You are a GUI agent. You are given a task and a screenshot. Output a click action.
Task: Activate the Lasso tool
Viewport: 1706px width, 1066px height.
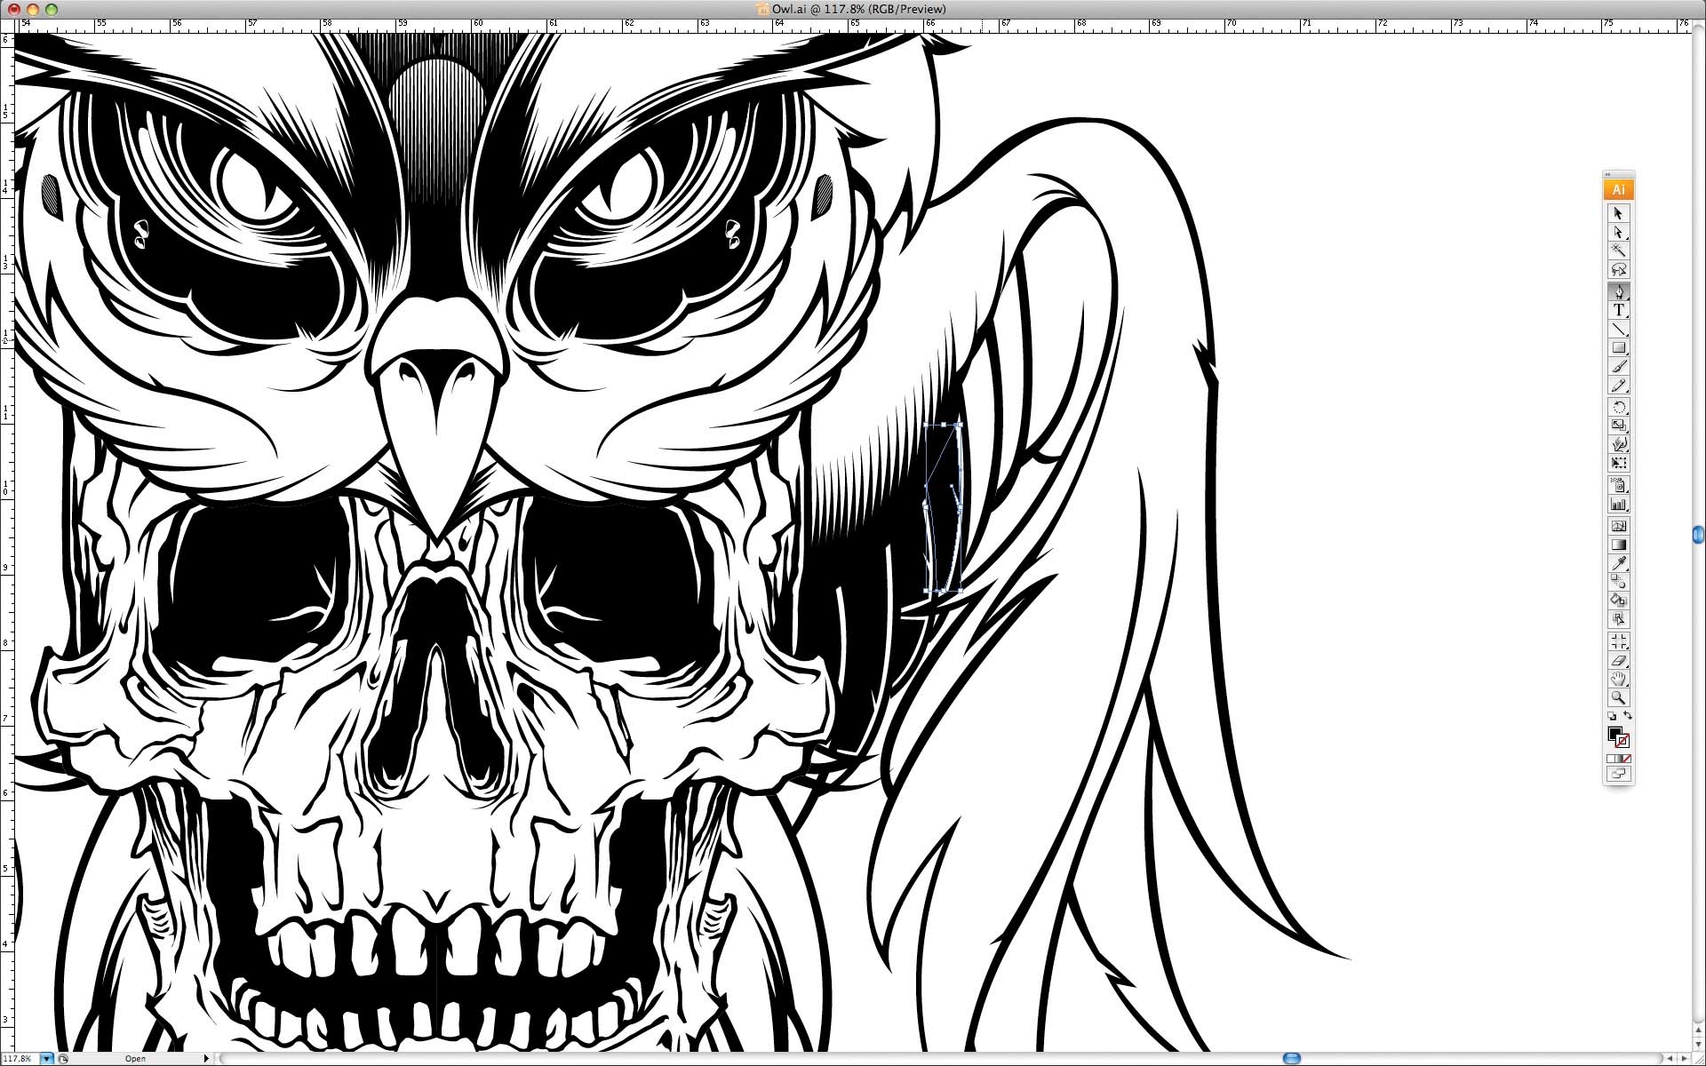pos(1618,270)
